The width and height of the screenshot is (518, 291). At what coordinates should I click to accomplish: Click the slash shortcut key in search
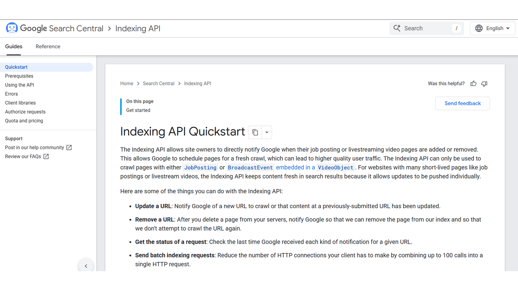click(456, 28)
